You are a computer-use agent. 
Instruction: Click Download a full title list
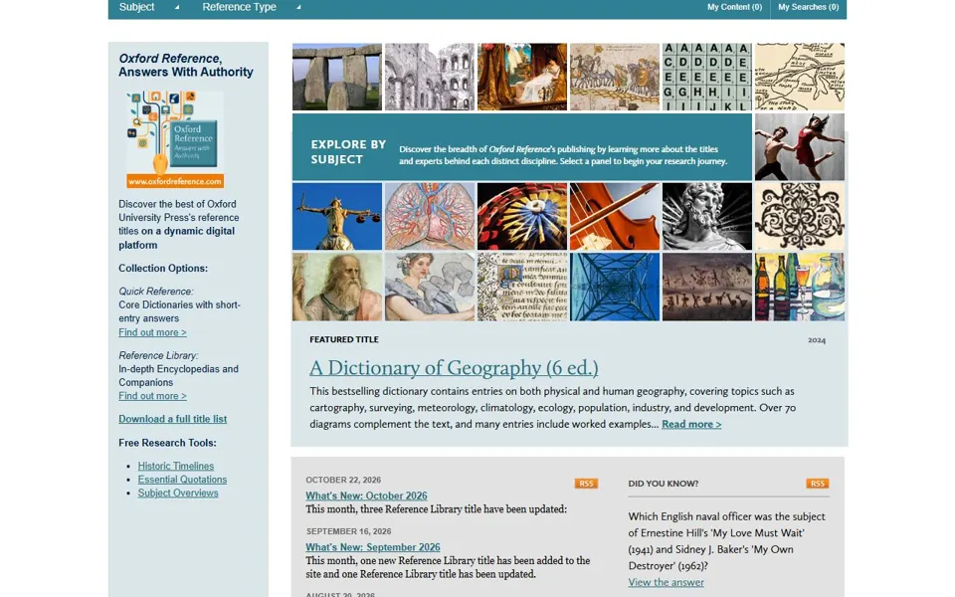[172, 419]
